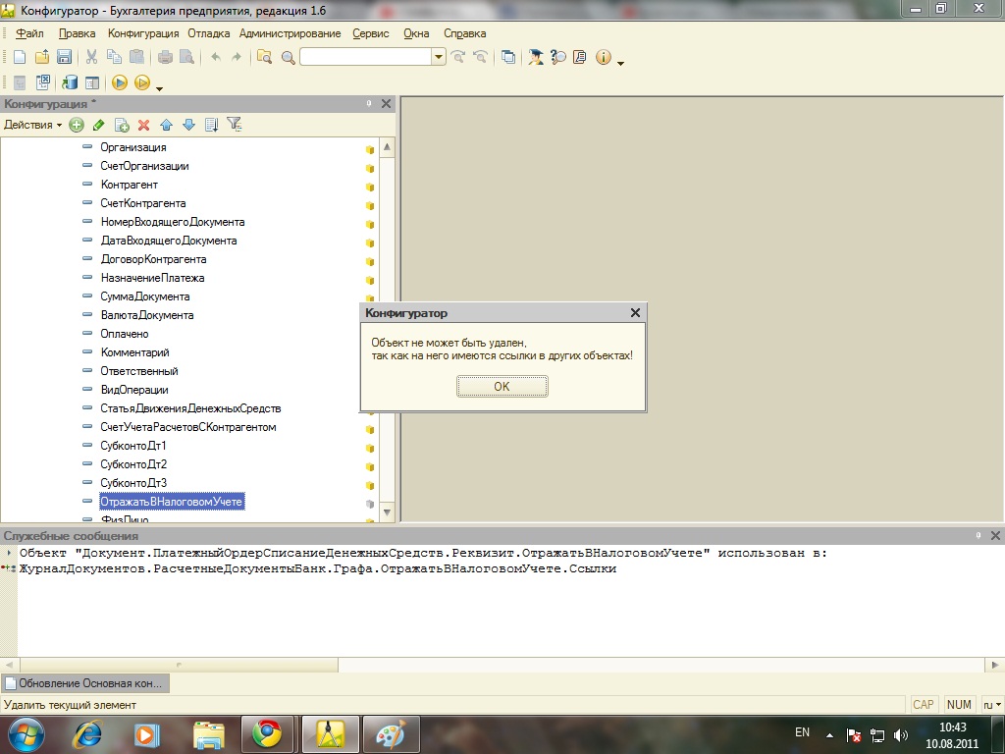Move the element down with the blue down arrow
Viewport: 1005px width, 754px height.
coord(188,125)
